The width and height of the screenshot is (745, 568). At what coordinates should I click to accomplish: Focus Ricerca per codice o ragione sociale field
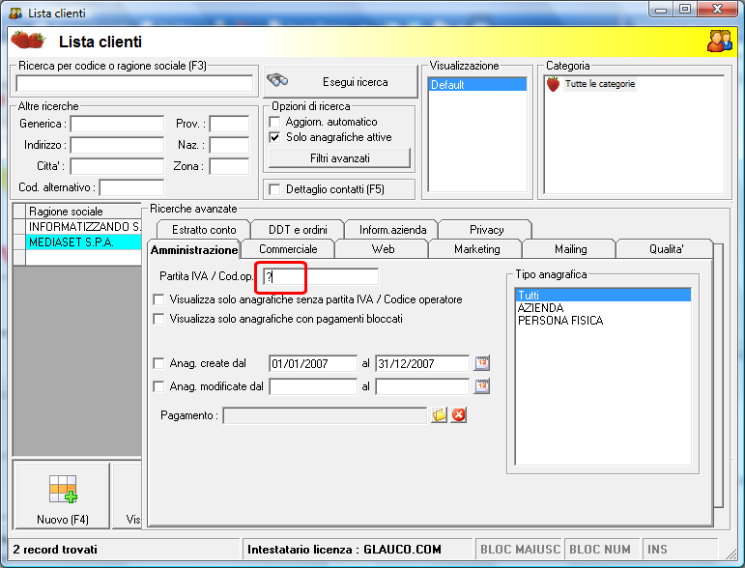tap(134, 83)
